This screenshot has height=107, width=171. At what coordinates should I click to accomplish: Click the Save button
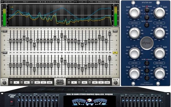coord(64,2)
